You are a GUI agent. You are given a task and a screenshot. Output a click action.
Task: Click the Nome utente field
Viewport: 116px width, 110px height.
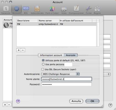(x=67, y=79)
